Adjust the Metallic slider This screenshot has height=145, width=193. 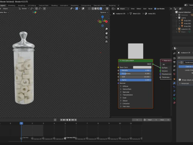pyautogui.click(x=136, y=70)
